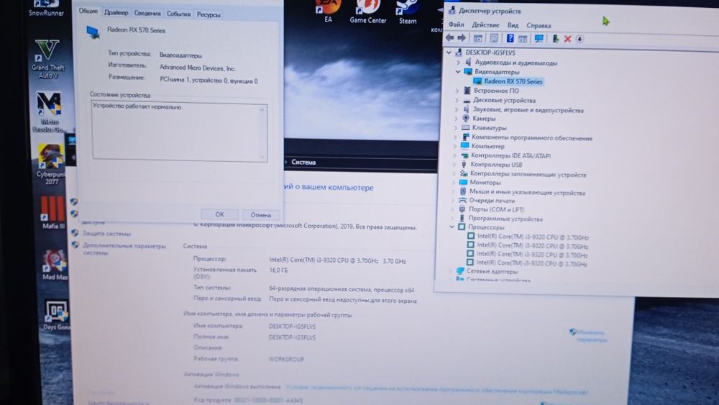
Task: Open the Metro Exodus desktop shortcut
Action: pyautogui.click(x=50, y=112)
